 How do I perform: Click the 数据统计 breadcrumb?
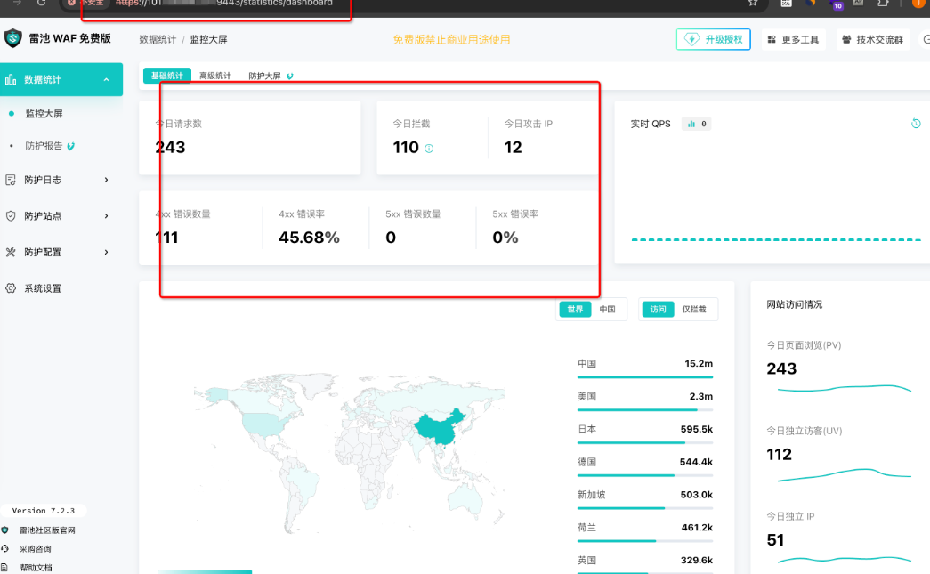click(158, 39)
